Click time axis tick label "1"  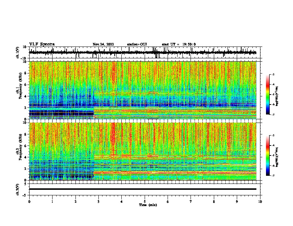pyautogui.click(x=52, y=202)
